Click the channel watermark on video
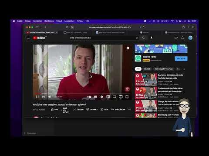The height and width of the screenshot is (156, 209). pyautogui.click(x=127, y=89)
